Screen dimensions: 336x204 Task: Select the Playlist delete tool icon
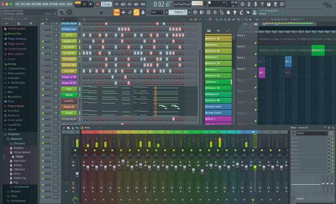click(x=225, y=20)
